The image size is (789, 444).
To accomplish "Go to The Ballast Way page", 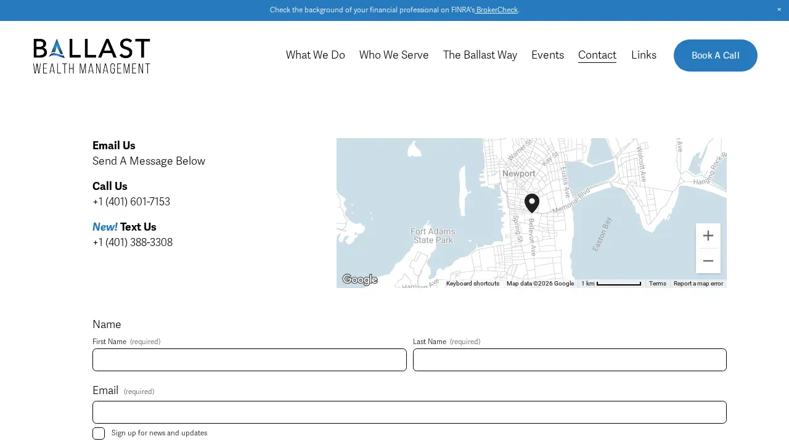I will [480, 55].
